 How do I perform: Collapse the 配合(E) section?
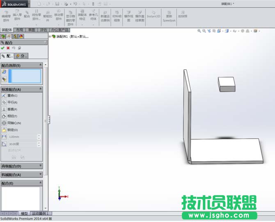click(41, 183)
